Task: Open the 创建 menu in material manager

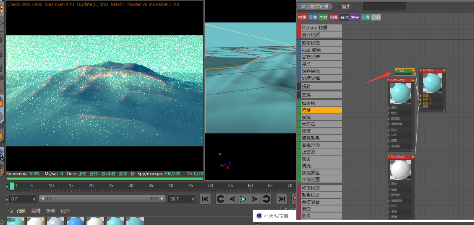Action: coord(21,211)
